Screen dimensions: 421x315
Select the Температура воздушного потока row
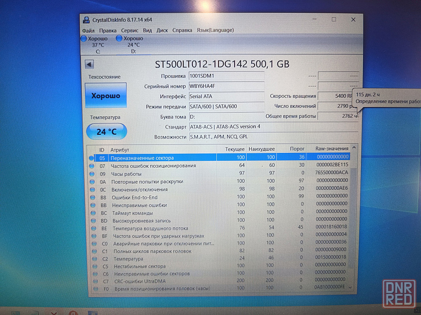(x=219, y=228)
